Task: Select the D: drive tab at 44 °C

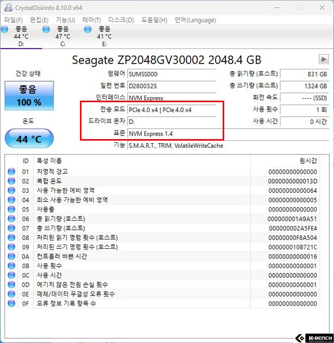Action: [21, 36]
